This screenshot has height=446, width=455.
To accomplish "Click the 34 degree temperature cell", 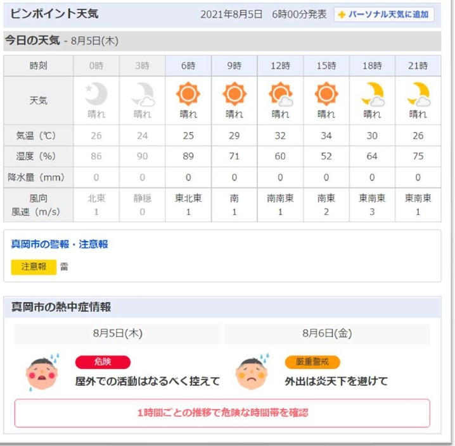I will [326, 136].
